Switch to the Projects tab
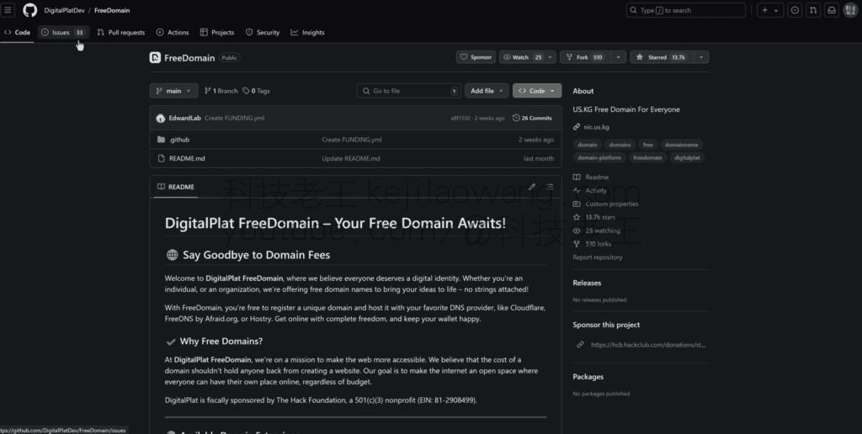The width and height of the screenshot is (862, 434). 217,33
